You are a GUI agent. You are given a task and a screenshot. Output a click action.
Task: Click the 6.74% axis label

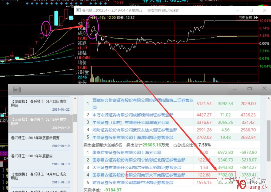pos(264,28)
